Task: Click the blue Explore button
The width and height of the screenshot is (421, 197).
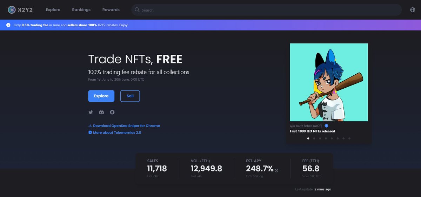Action: pos(101,96)
